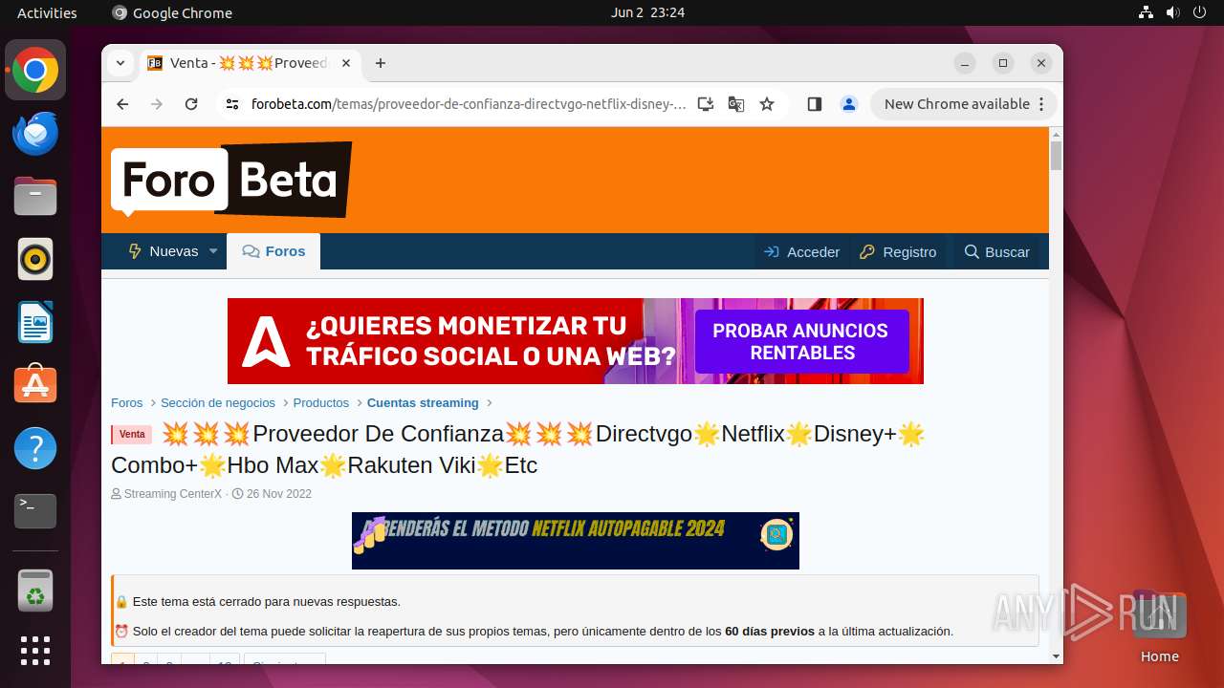Reload the ForoBeta page
Screen dimensions: 1224x688
(191, 104)
